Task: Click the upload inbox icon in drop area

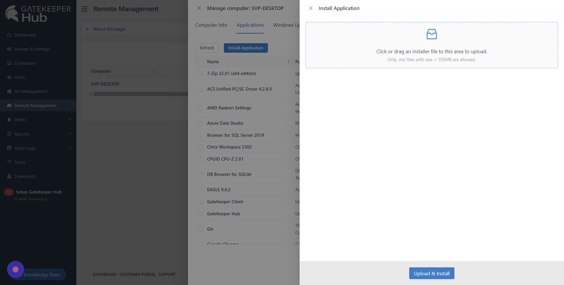Action: [x=432, y=34]
